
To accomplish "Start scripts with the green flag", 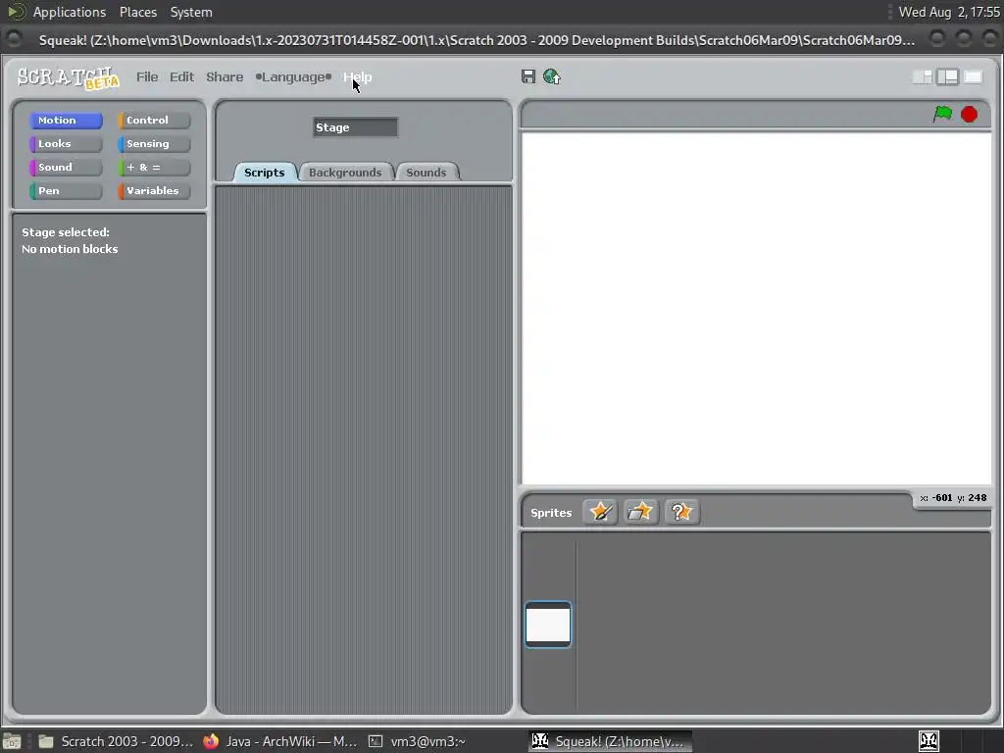I will (x=942, y=114).
